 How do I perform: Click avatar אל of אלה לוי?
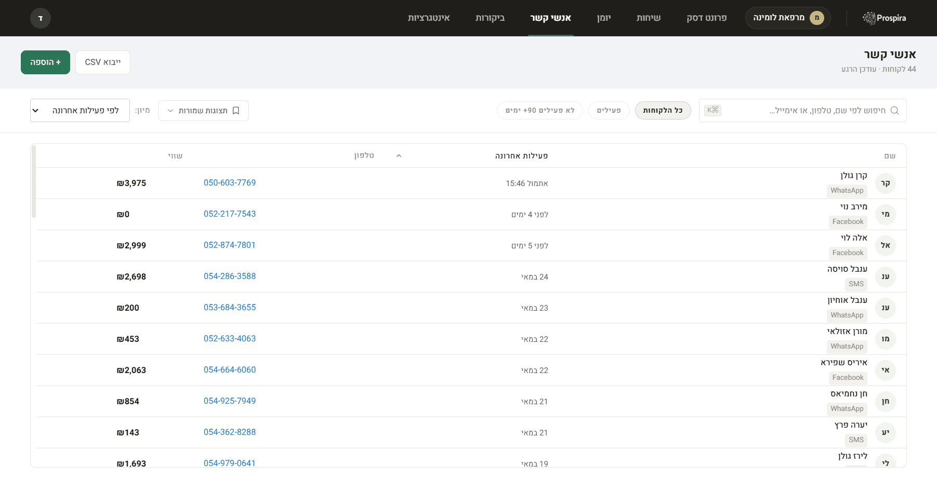pyautogui.click(x=886, y=245)
